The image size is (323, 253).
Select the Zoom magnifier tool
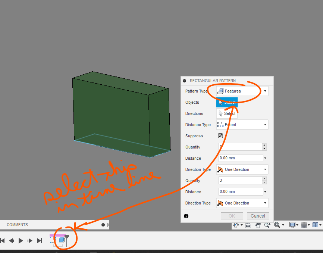point(267,225)
